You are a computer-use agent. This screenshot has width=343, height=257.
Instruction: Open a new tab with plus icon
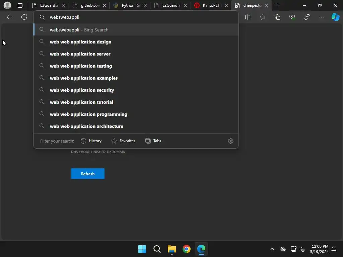278,5
